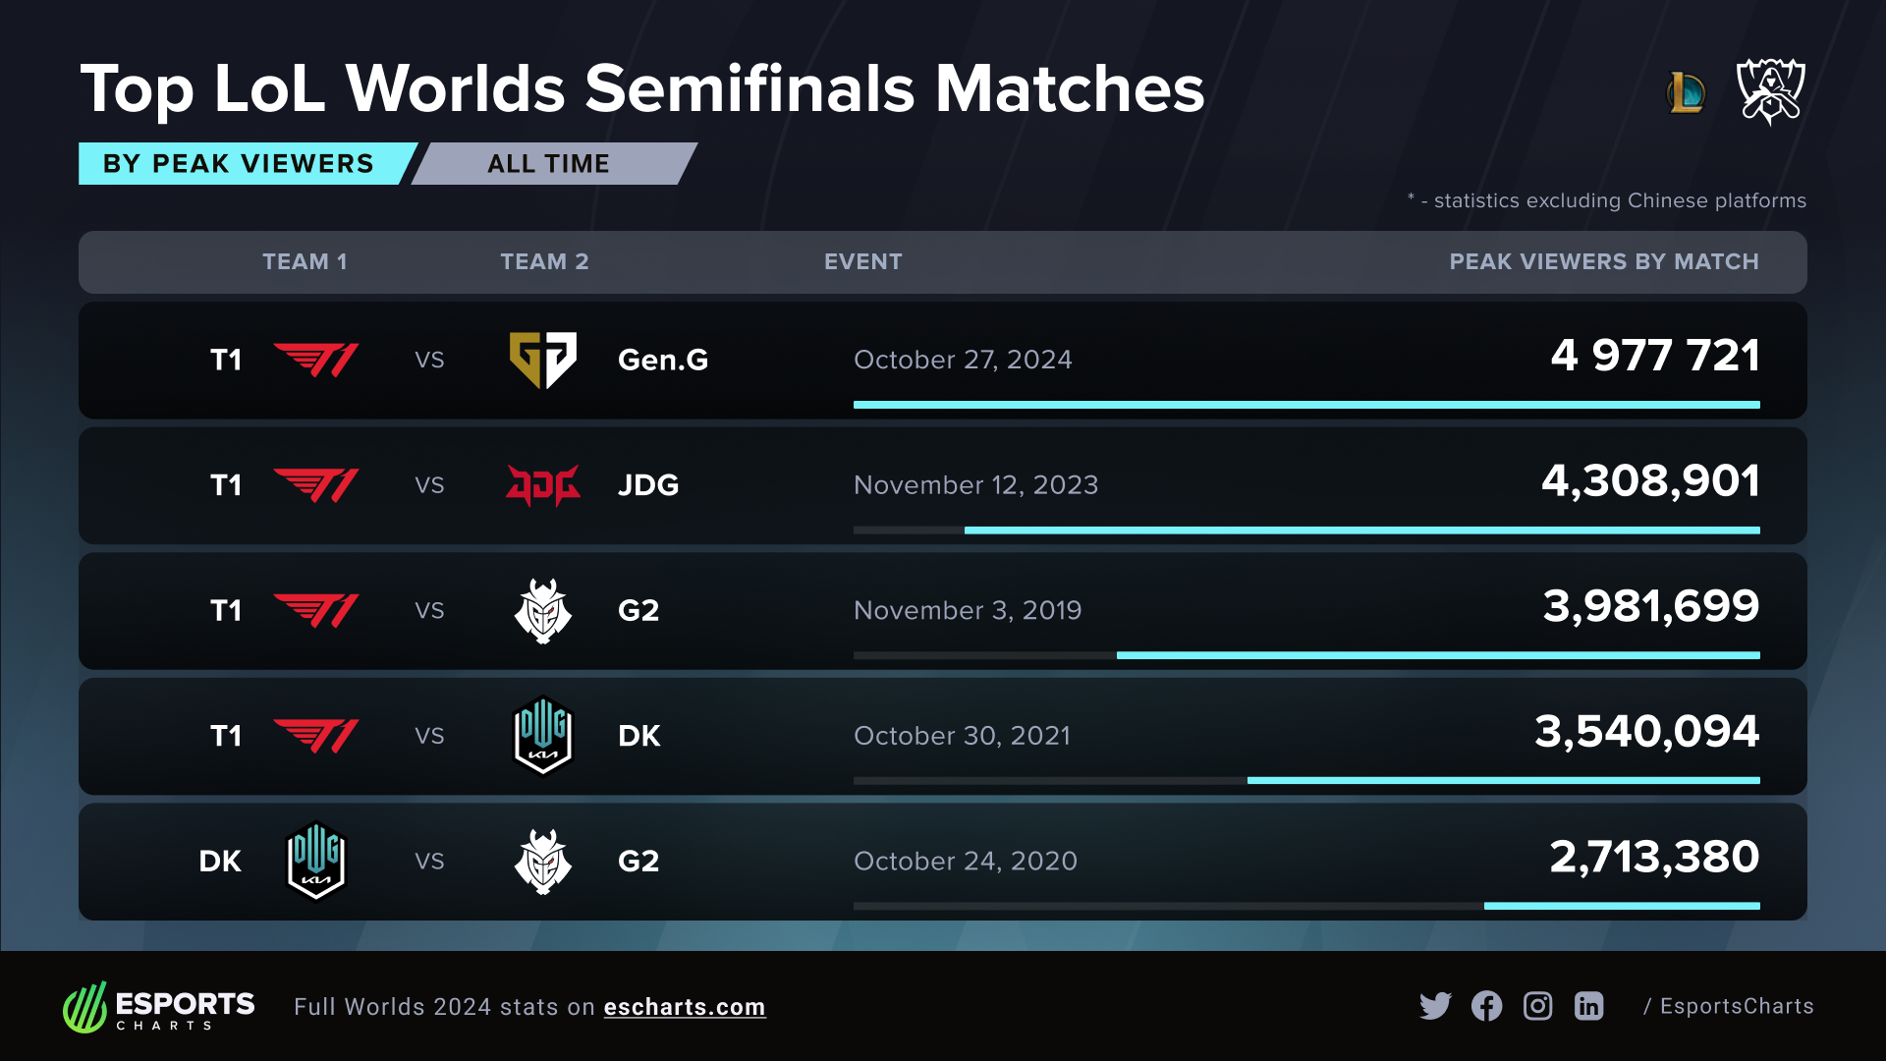Click G2 logo in November 2019 row
Screen dimensions: 1886x1061
pyautogui.click(x=542, y=611)
